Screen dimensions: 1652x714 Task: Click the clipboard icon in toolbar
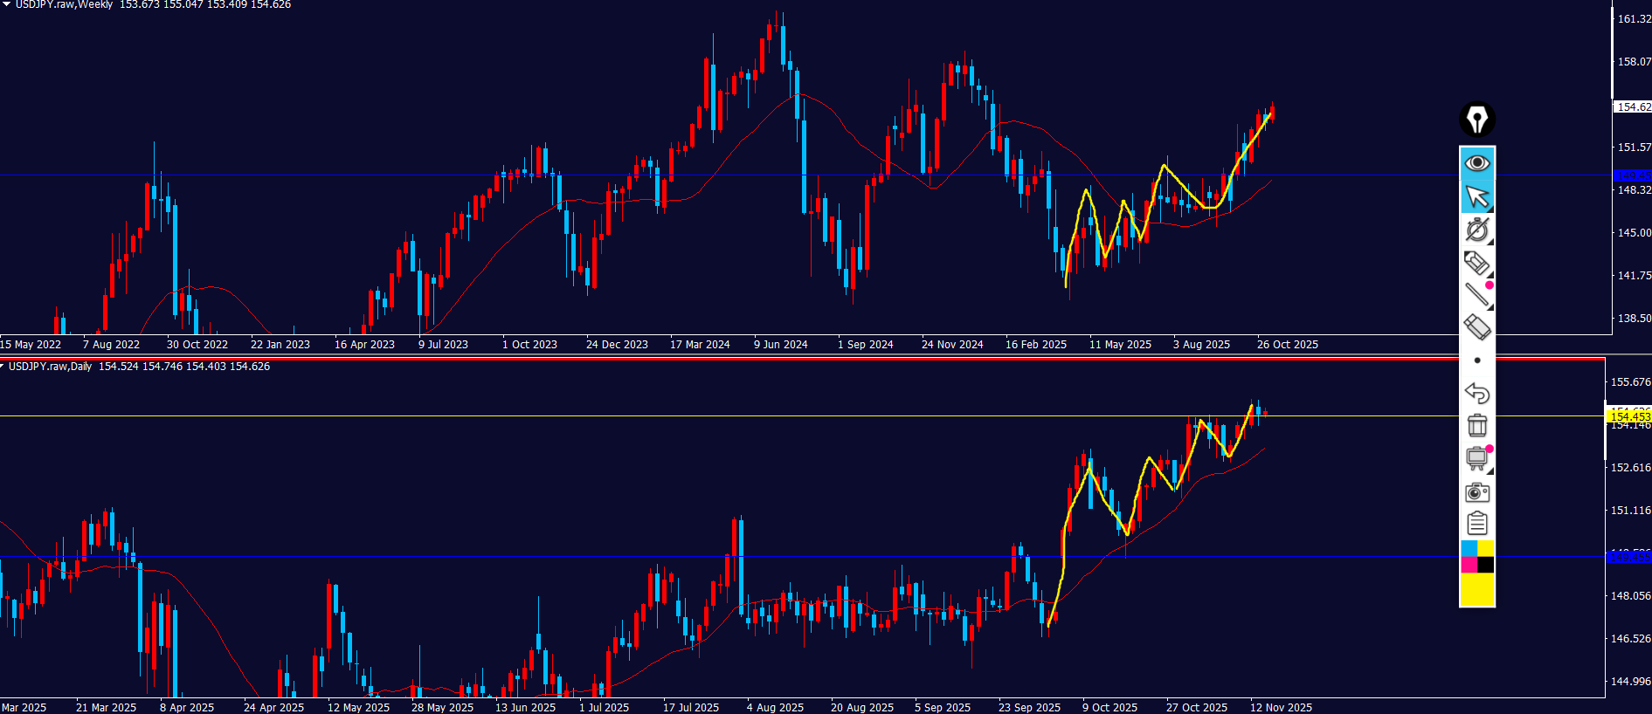(1476, 524)
